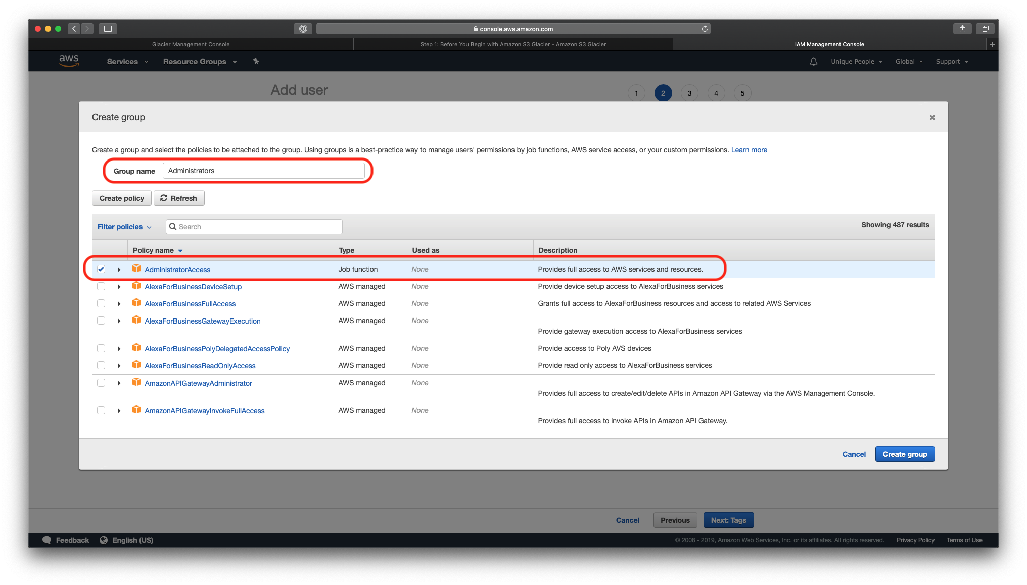
Task: Click the AmazonAPIGatewayAdministrator policy box icon
Action: [x=136, y=382]
